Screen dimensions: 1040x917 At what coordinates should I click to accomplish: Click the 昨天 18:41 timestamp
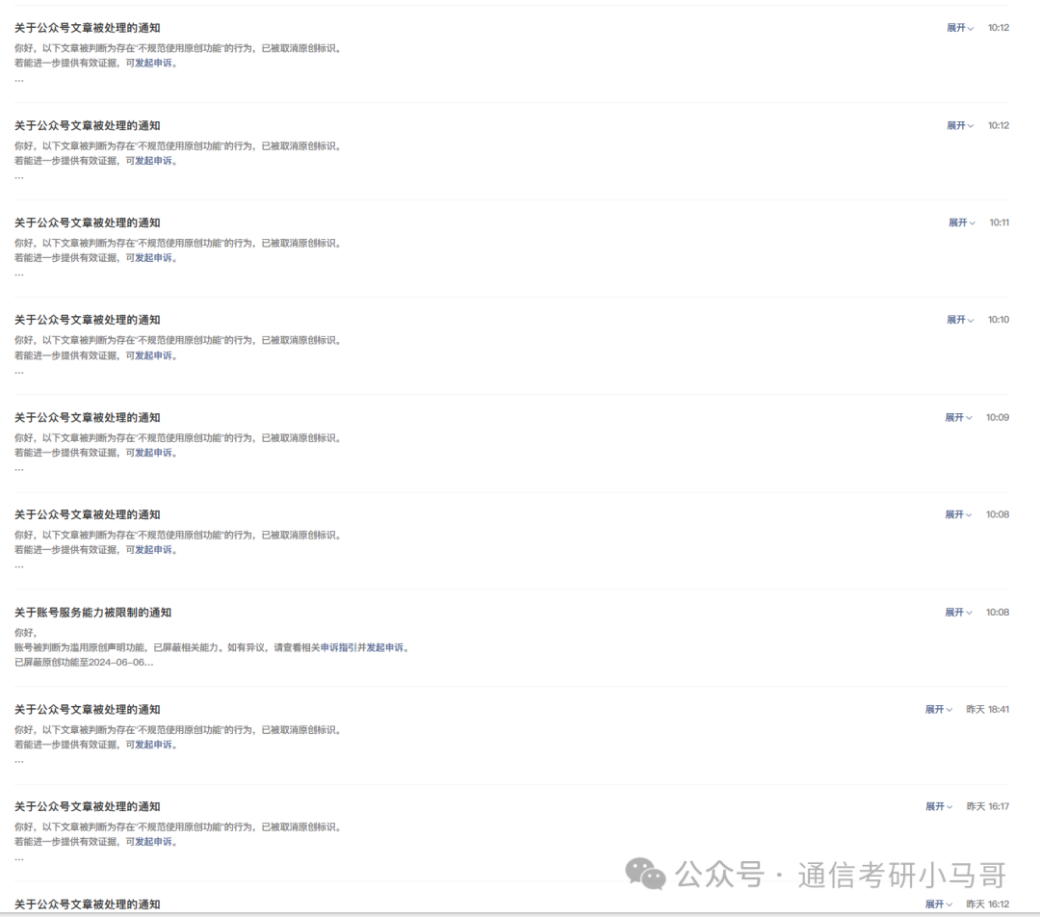(x=988, y=710)
